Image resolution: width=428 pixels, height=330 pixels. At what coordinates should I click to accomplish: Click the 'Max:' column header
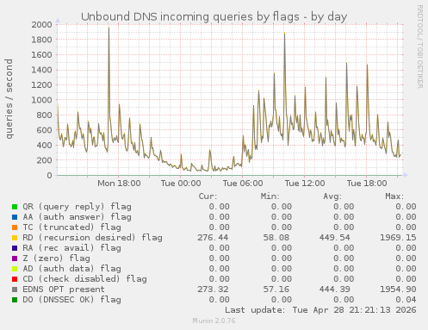(x=394, y=196)
